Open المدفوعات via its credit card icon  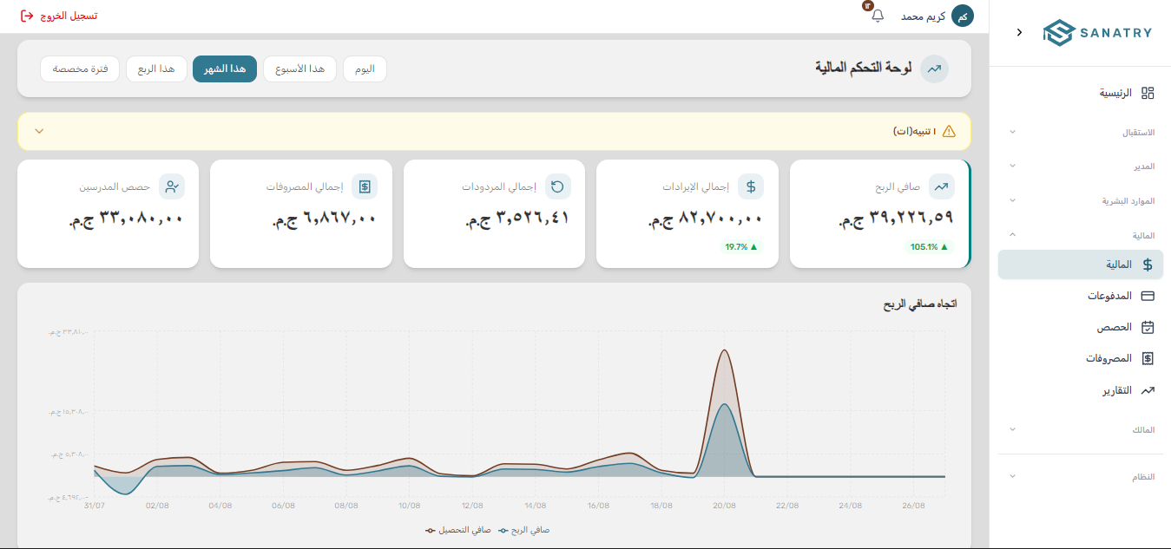click(x=1148, y=296)
